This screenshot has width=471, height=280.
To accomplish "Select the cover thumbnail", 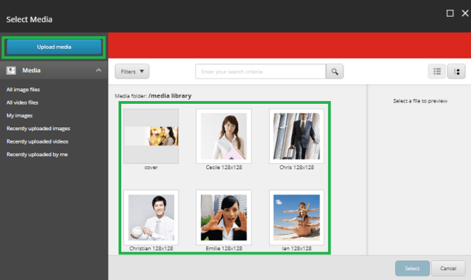I will click(x=151, y=136).
